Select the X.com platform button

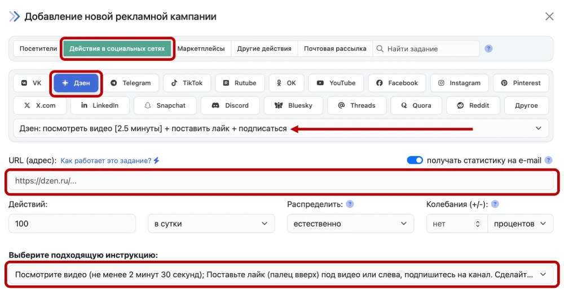coord(39,105)
